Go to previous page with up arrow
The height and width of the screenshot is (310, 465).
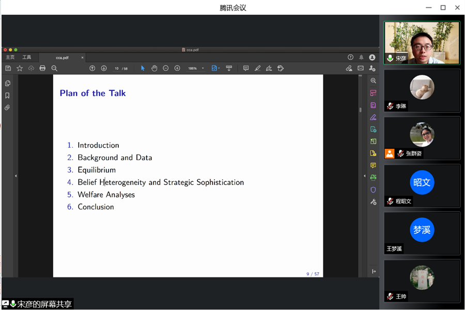(x=92, y=68)
